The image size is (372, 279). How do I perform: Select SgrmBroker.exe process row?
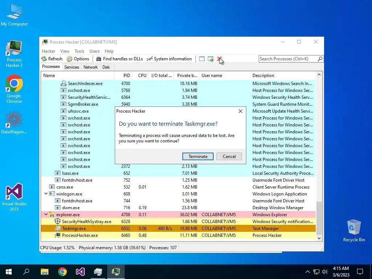coord(178,104)
